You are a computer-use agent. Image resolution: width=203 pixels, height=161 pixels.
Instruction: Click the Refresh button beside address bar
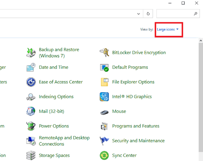(148, 14)
